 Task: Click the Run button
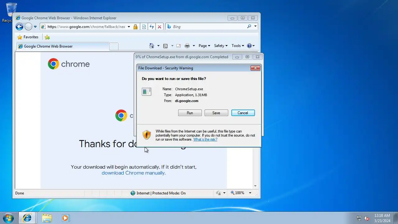190,113
